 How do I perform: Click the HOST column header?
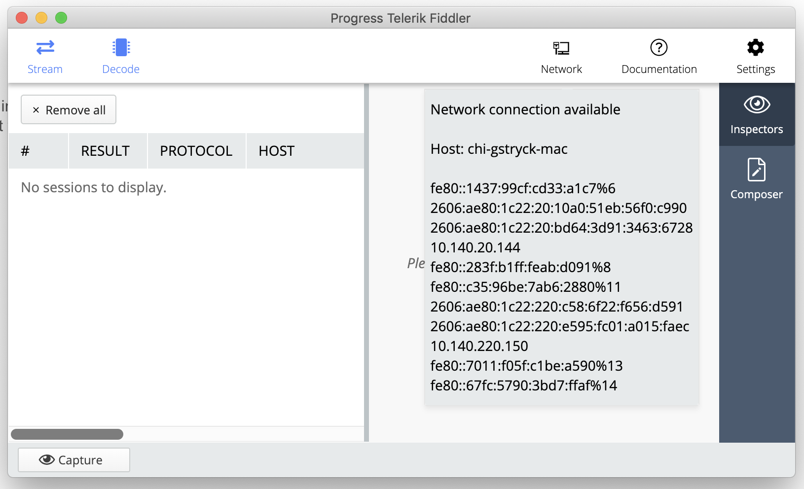coord(277,151)
